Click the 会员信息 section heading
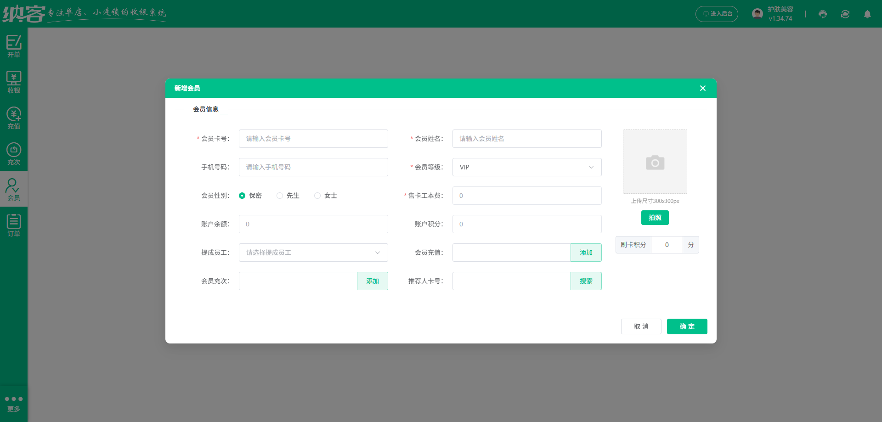This screenshot has height=422, width=882. [x=205, y=109]
